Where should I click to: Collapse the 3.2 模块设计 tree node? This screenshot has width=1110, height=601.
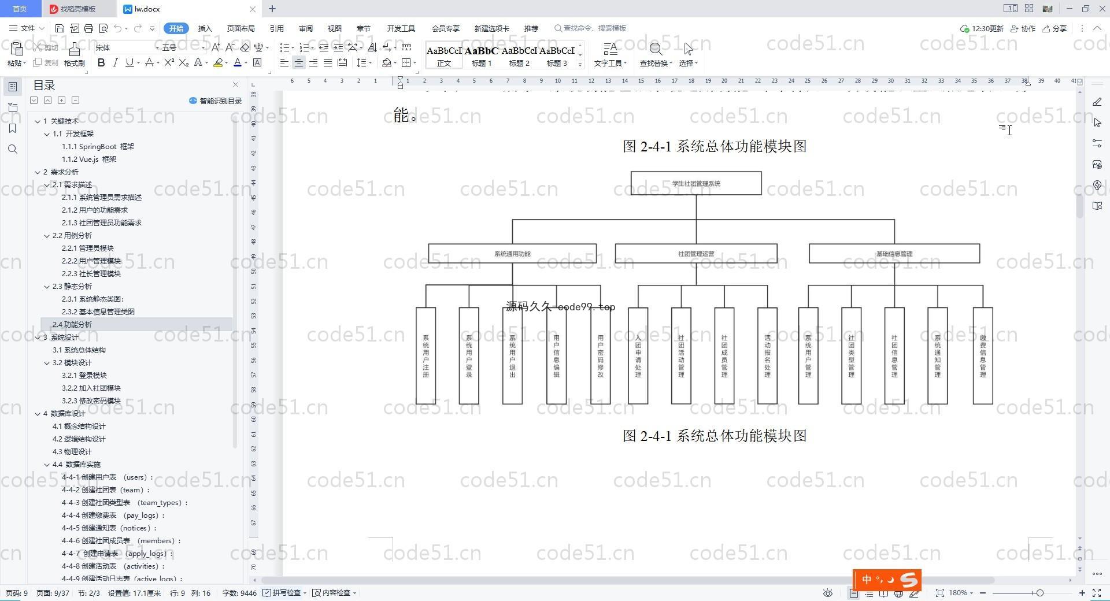(x=47, y=363)
